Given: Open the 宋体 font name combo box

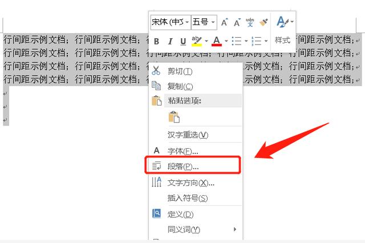Looking at the screenshot, I should [171, 22].
